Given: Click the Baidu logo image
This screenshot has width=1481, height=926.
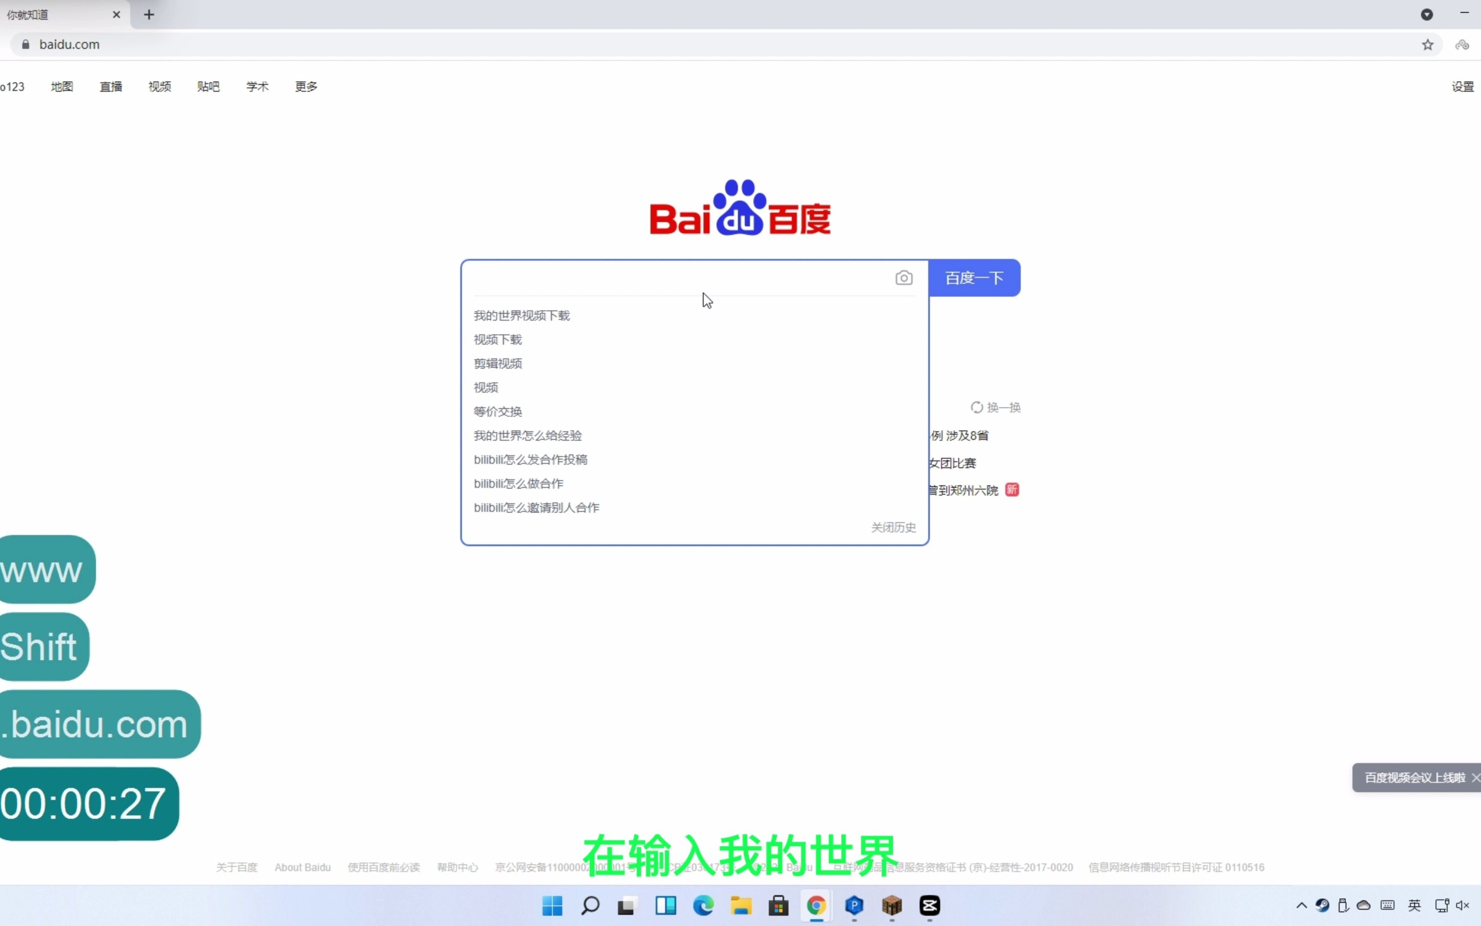Looking at the screenshot, I should click(x=740, y=207).
